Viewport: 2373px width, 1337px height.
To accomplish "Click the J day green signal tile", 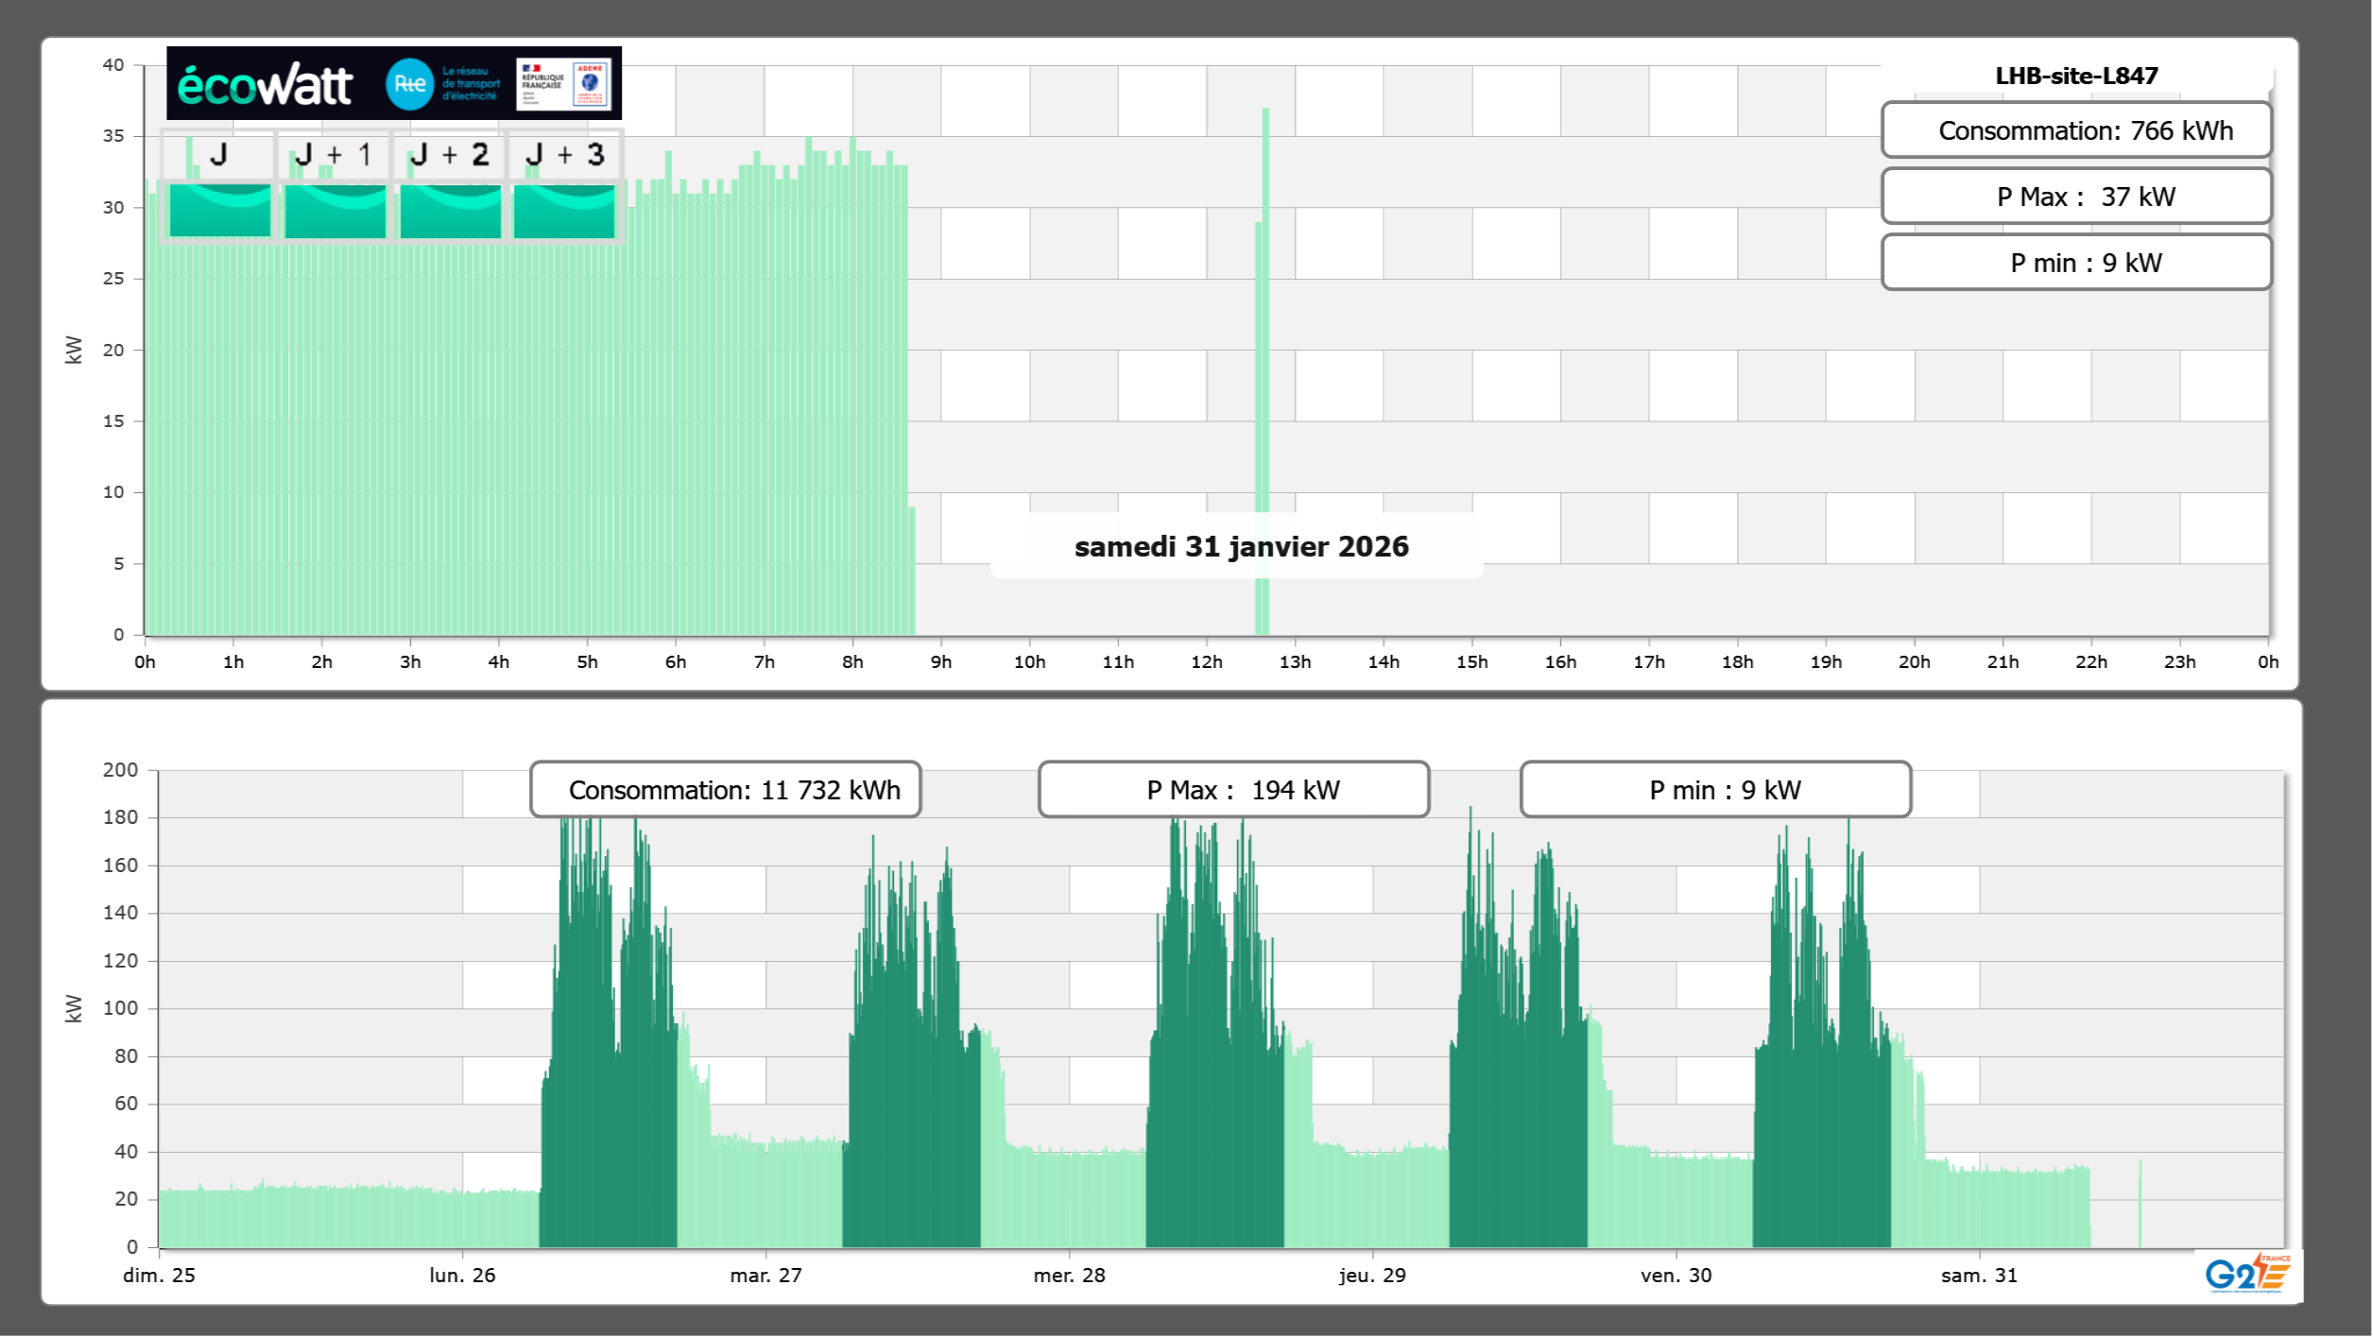I will coord(219,210).
